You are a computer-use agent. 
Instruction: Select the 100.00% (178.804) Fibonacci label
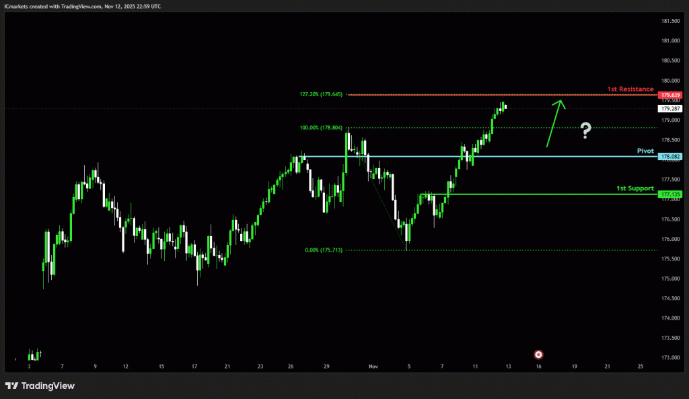321,127
